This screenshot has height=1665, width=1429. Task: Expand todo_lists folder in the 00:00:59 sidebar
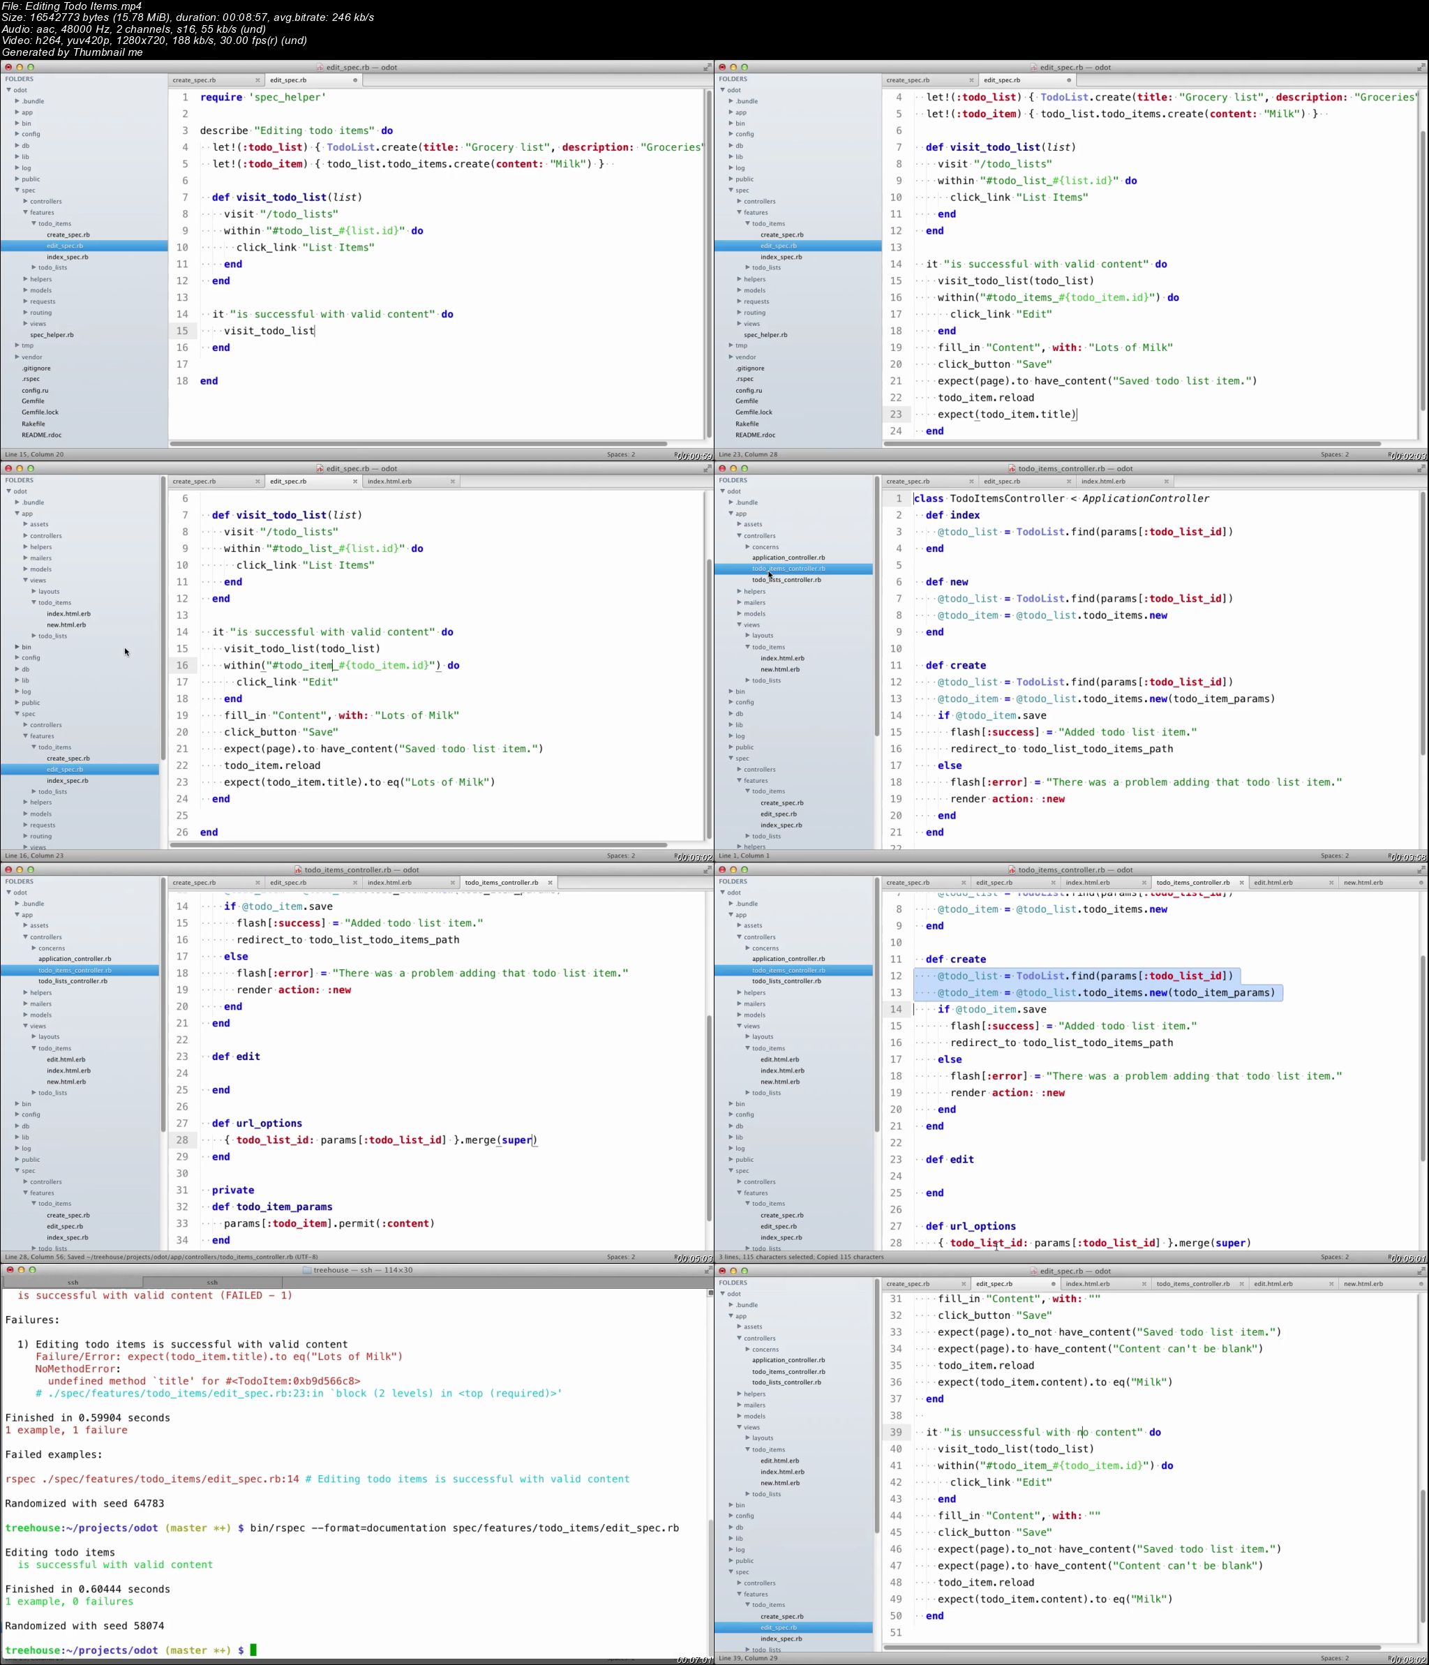[x=33, y=267]
